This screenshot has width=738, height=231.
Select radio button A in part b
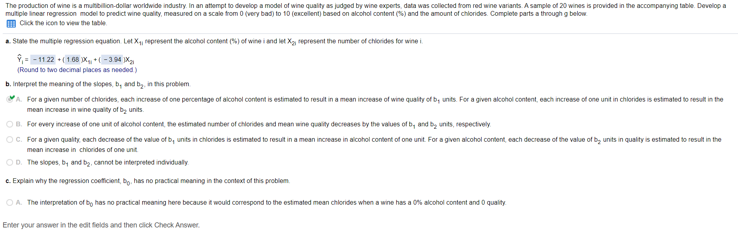pyautogui.click(x=9, y=99)
